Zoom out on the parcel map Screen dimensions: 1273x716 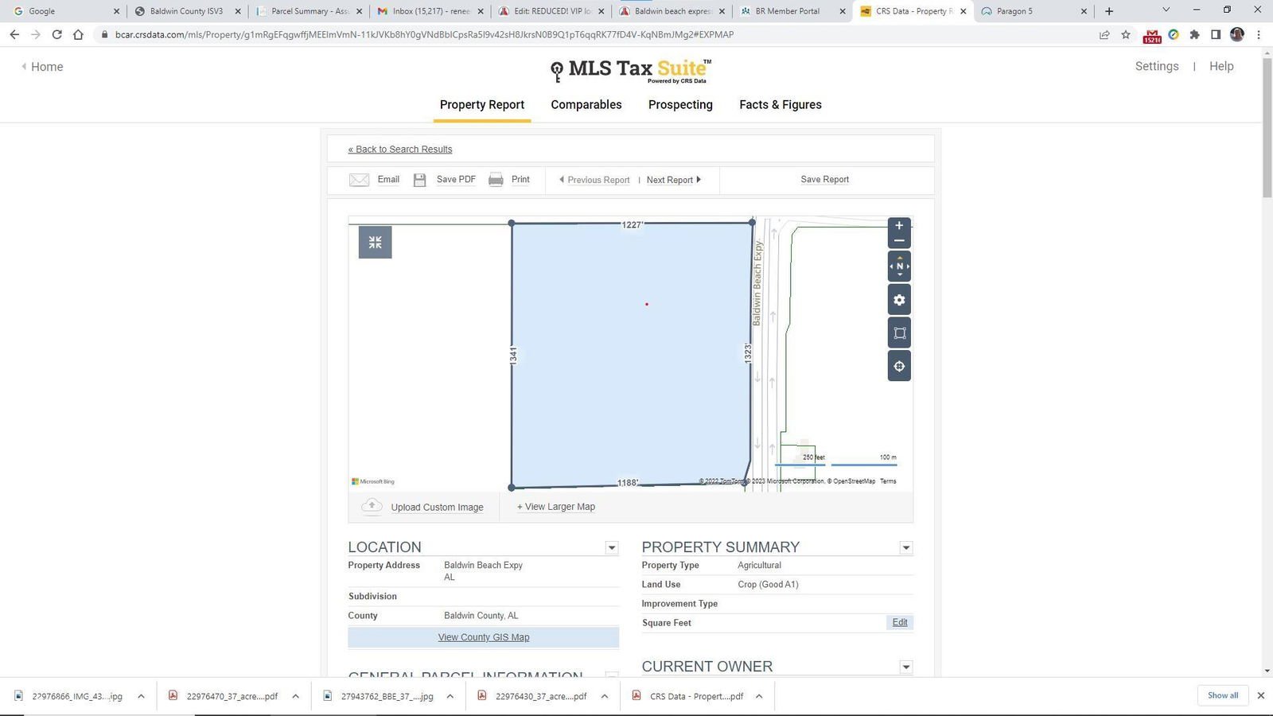pos(899,241)
